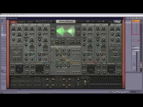Open the TWEAKS & FX tab
This screenshot has width=143, height=107.
[x=22, y=22]
